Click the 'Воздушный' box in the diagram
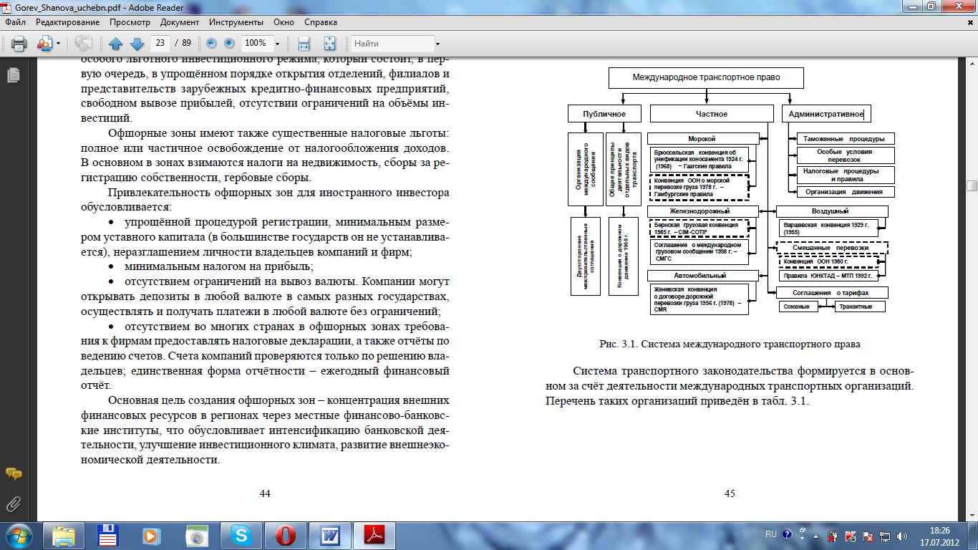 [x=831, y=211]
